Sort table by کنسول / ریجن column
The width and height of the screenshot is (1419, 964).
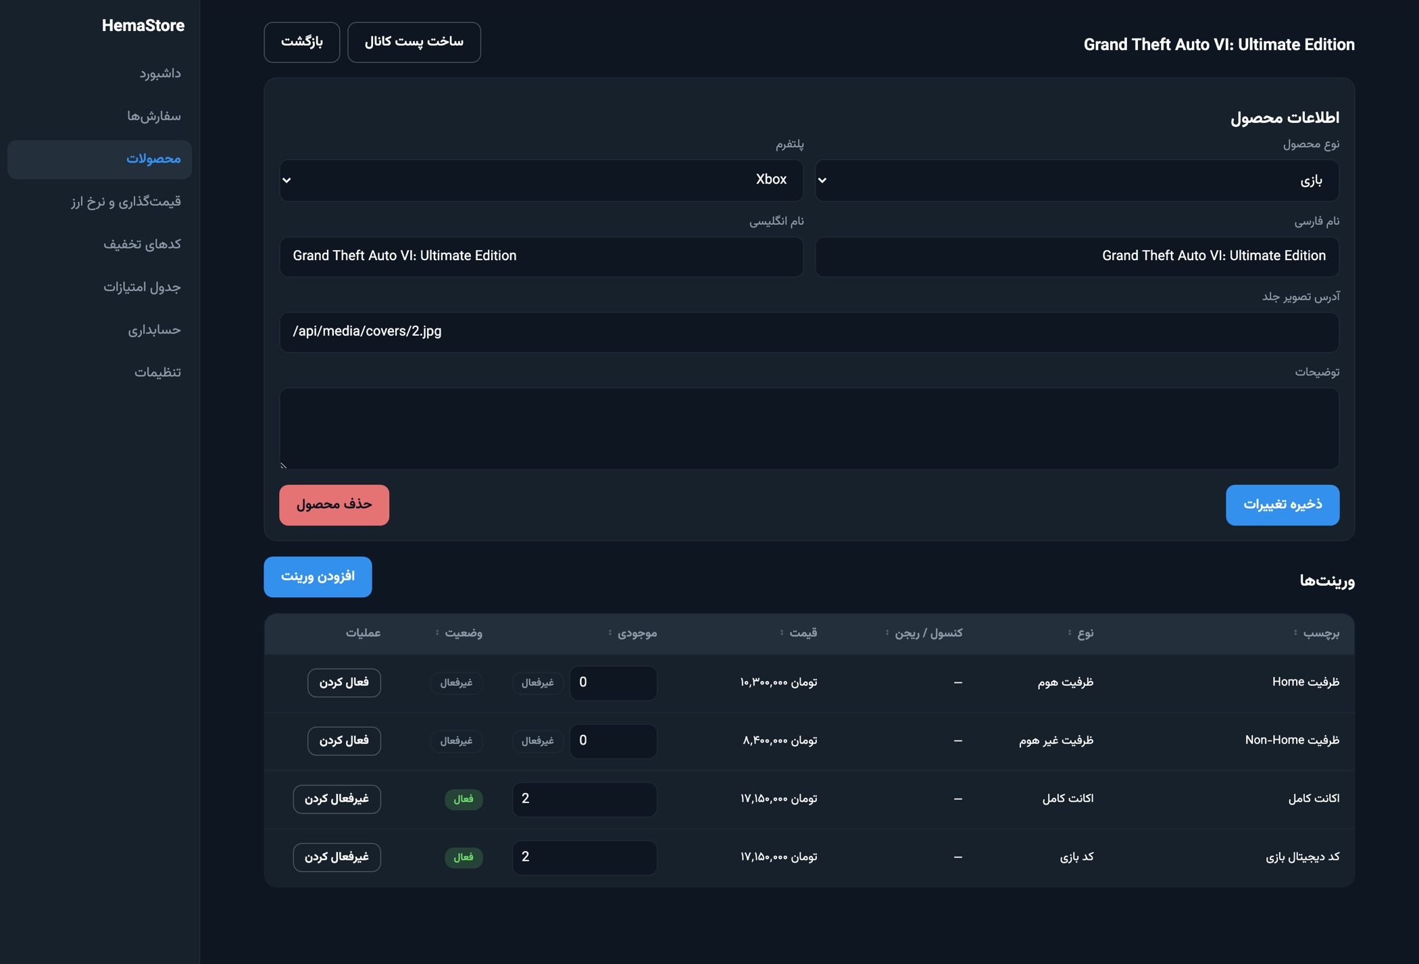(924, 633)
